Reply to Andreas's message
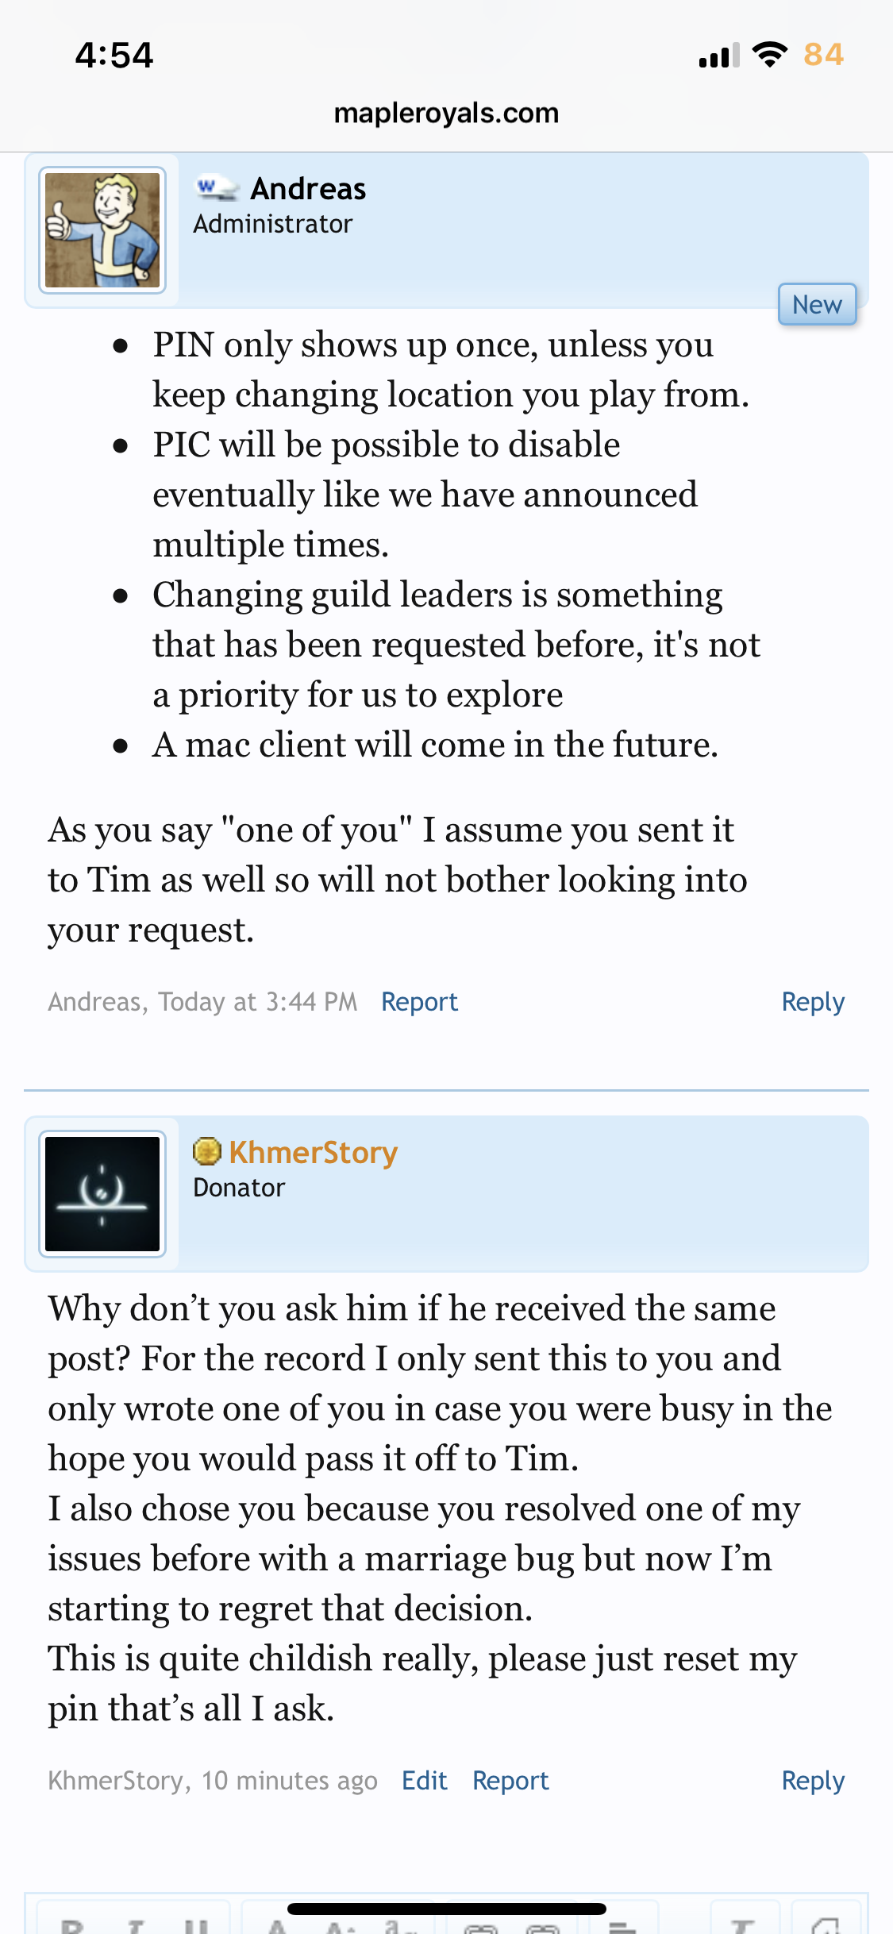The image size is (893, 1934). pyautogui.click(x=813, y=1002)
